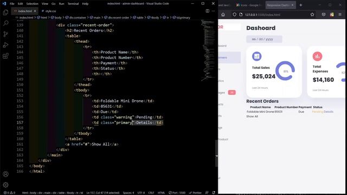Click the Save to Pocket icon
The width and height of the screenshot is (347, 195).
(324, 15)
